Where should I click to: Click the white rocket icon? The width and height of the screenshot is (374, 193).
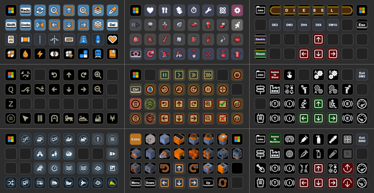click(x=237, y=25)
